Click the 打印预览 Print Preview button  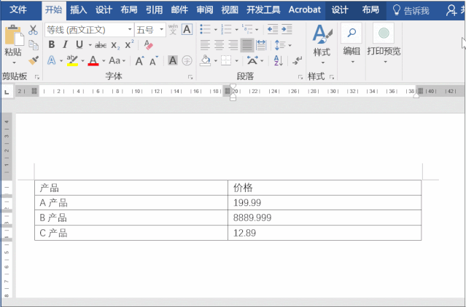tap(384, 44)
